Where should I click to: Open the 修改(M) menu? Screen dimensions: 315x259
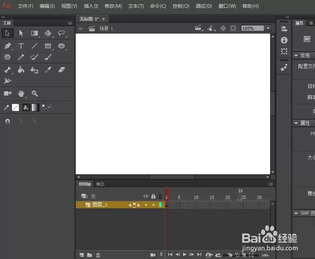tap(113, 6)
